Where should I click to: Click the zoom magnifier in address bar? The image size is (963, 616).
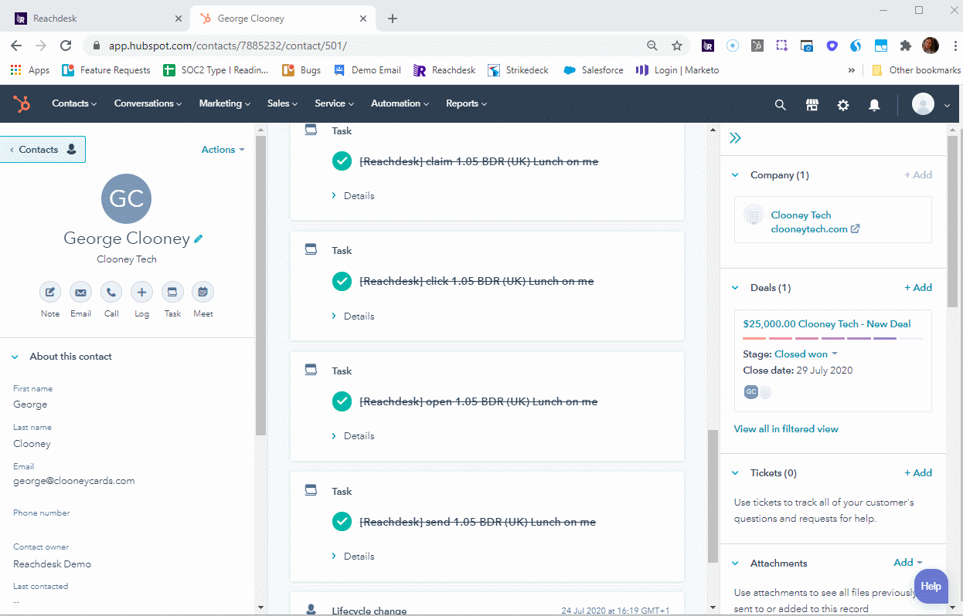pyautogui.click(x=652, y=46)
